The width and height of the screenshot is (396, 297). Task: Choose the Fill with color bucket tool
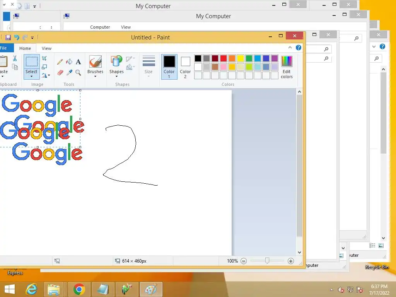[x=69, y=61]
